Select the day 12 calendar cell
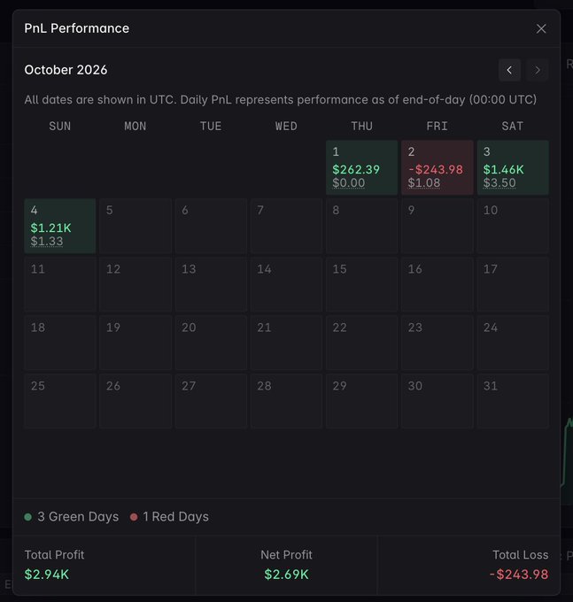Image resolution: width=573 pixels, height=602 pixels. (136, 284)
